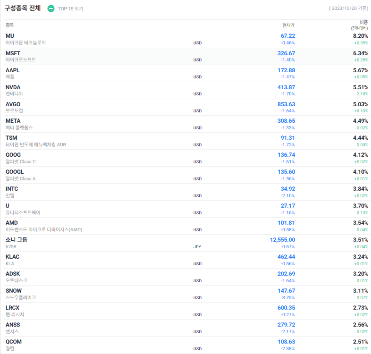Click MU price 67.22
This screenshot has width=371, height=354.
(x=288, y=36)
